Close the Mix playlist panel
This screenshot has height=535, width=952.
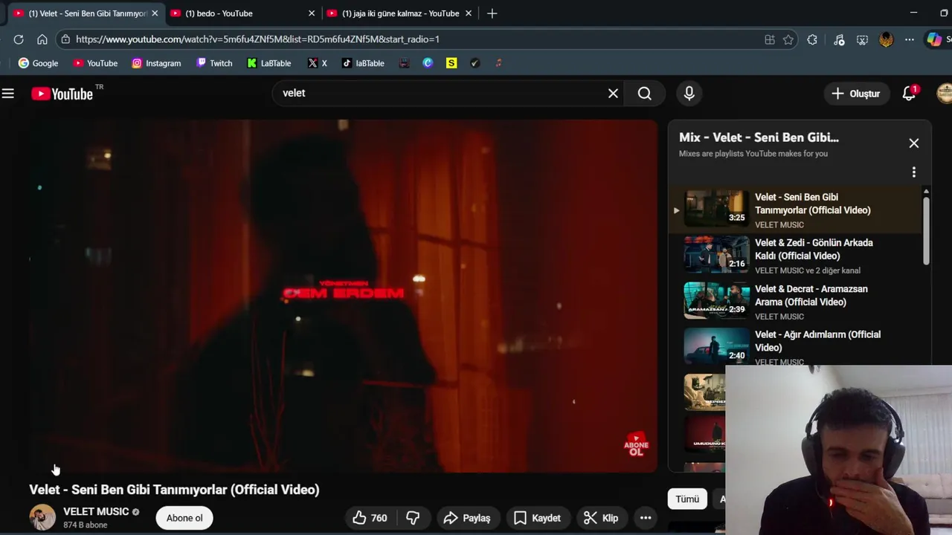pos(914,143)
